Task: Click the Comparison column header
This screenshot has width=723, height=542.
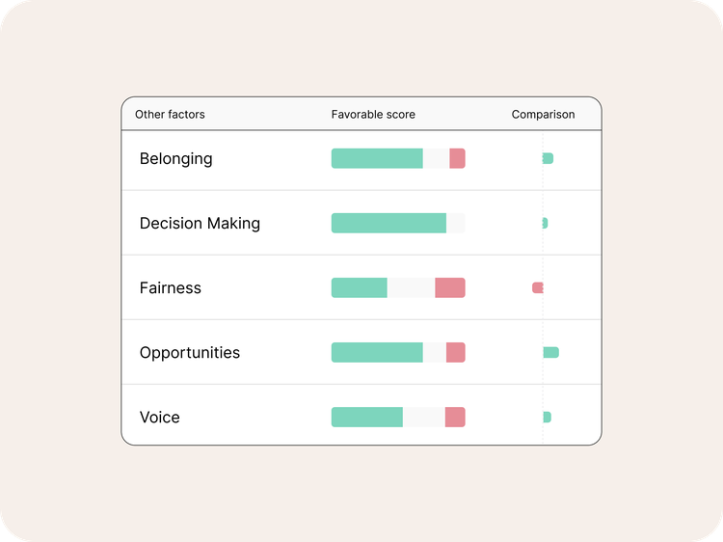Action: tap(543, 115)
